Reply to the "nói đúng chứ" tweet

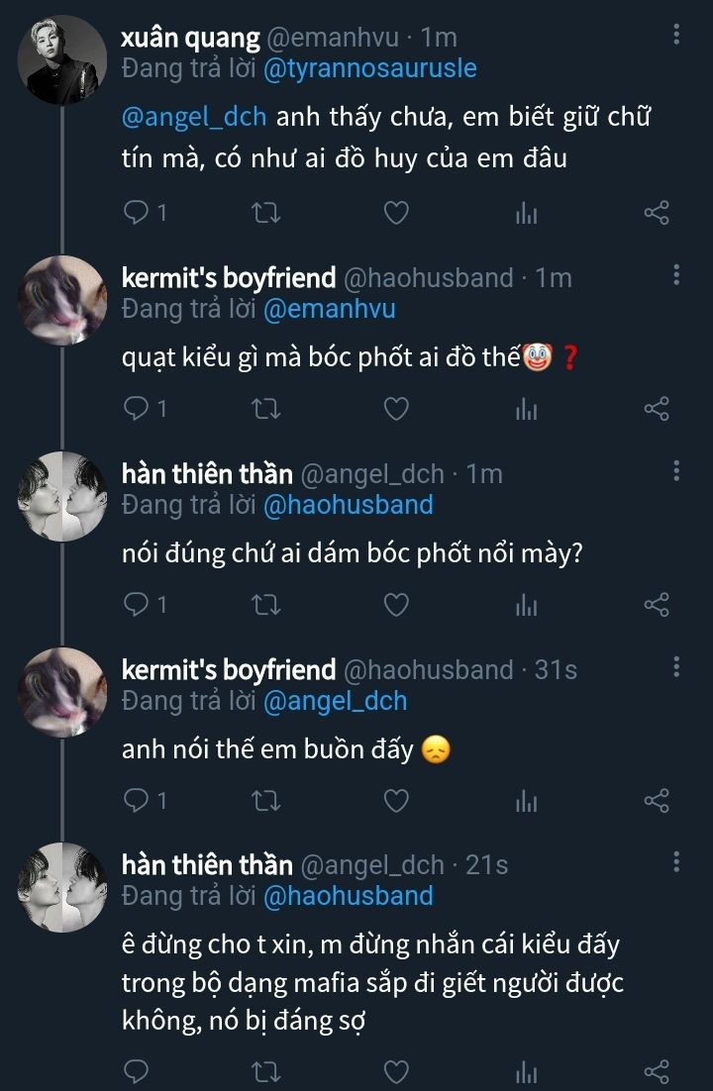click(136, 604)
